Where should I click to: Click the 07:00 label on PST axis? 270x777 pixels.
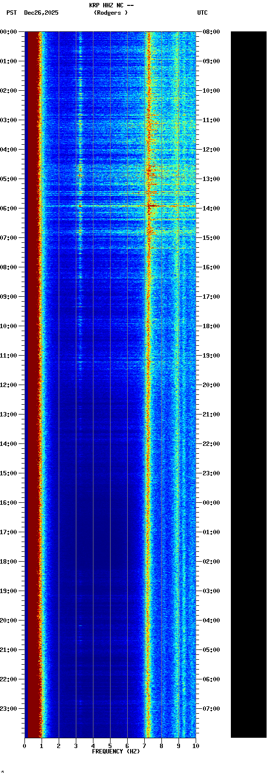pos(8,238)
